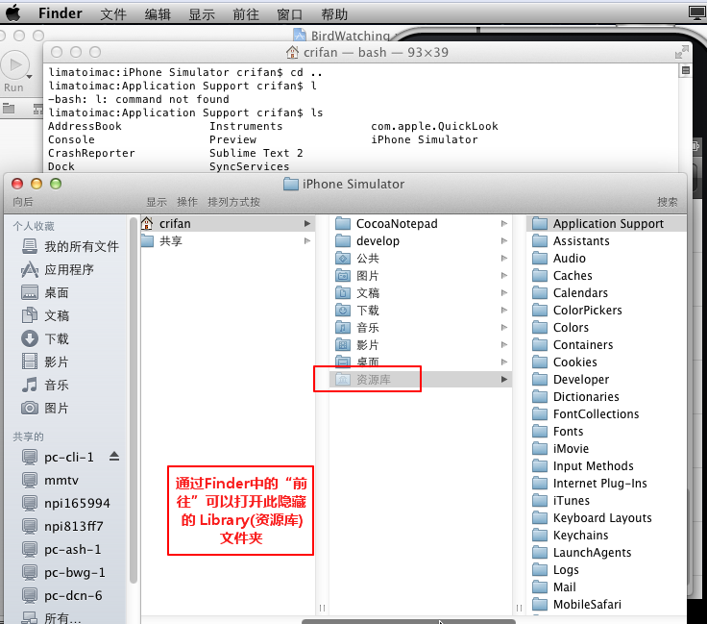The width and height of the screenshot is (707, 624).
Task: Open the 前往 menu
Action: [x=246, y=14]
